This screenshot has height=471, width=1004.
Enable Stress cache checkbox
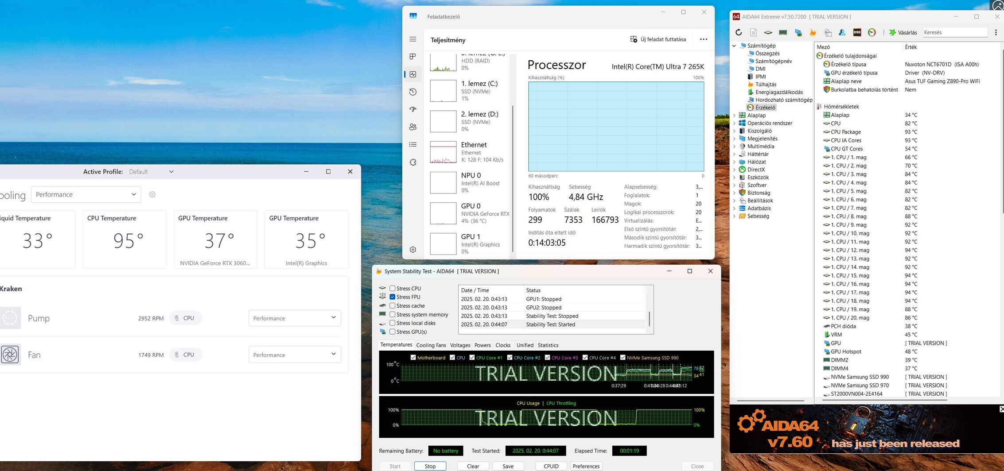tap(392, 305)
